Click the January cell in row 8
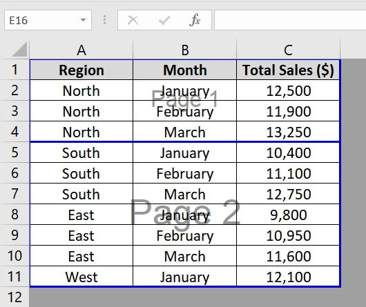The image size is (366, 307). 184,215
